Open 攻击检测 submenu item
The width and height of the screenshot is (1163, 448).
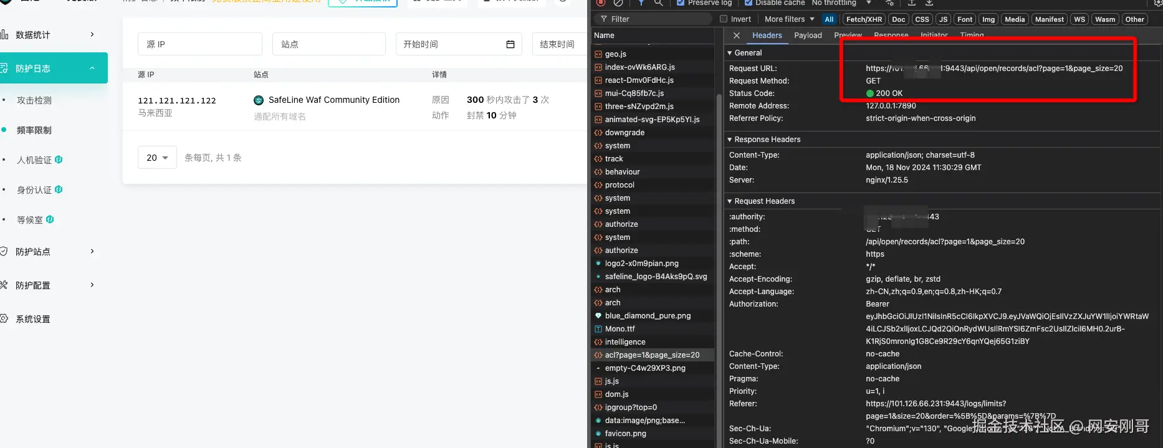coord(34,100)
